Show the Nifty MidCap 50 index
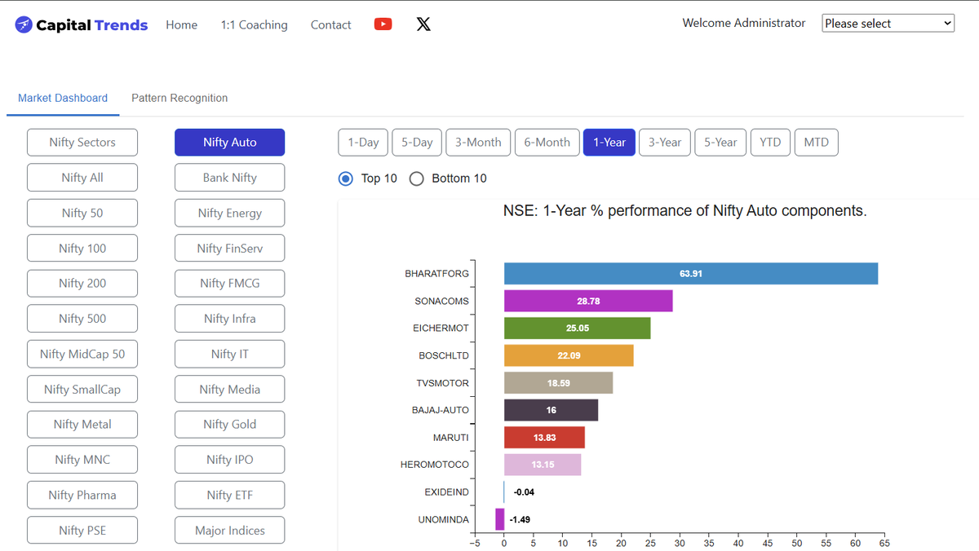 pos(82,354)
